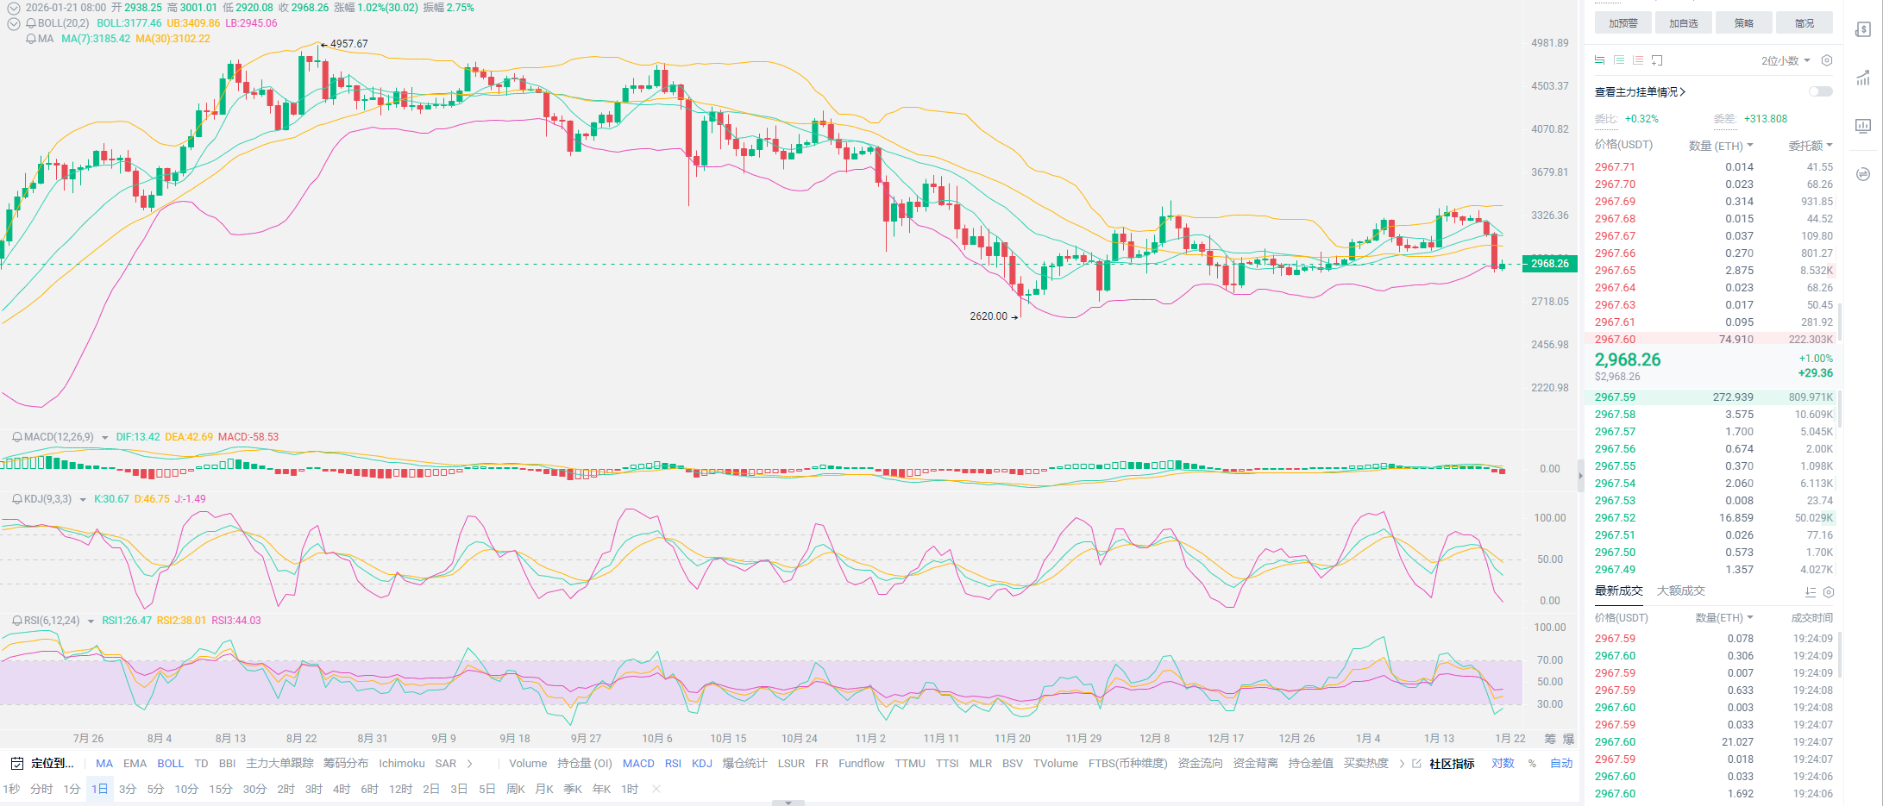Show the buy-orders-only (green) book view

(x=1619, y=60)
